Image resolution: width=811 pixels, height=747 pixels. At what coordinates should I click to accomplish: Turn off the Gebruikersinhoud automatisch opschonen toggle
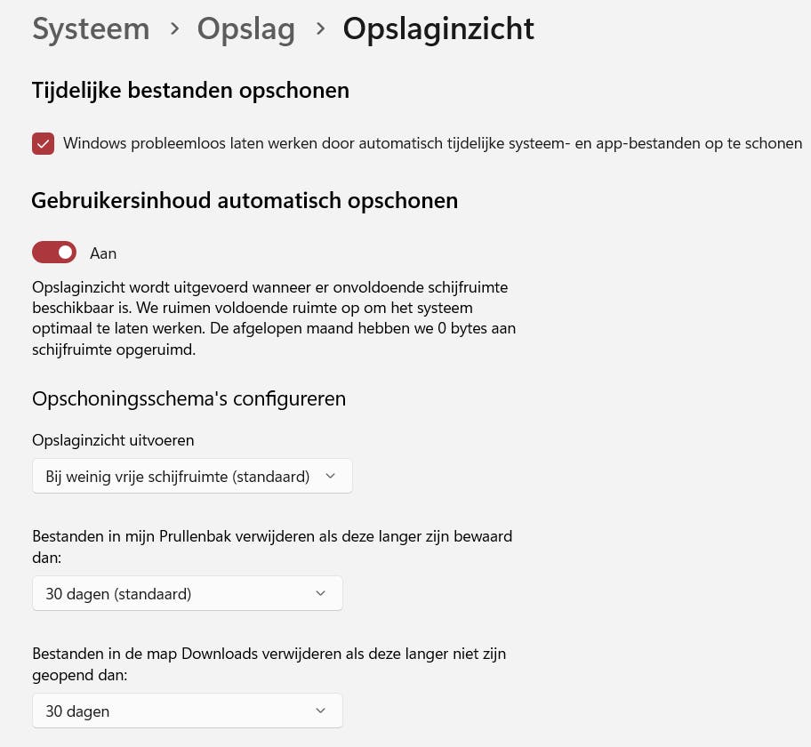pos(54,253)
